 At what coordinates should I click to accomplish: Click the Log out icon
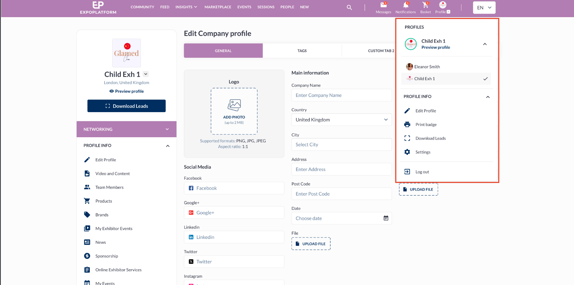click(x=407, y=172)
